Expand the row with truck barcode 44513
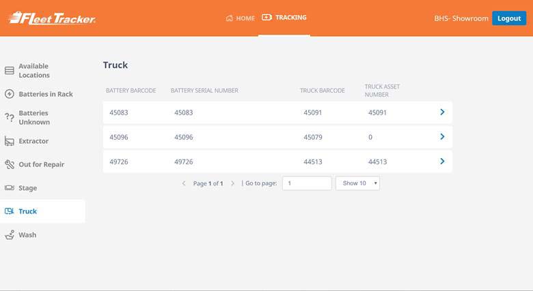533x291 pixels. 442,162
